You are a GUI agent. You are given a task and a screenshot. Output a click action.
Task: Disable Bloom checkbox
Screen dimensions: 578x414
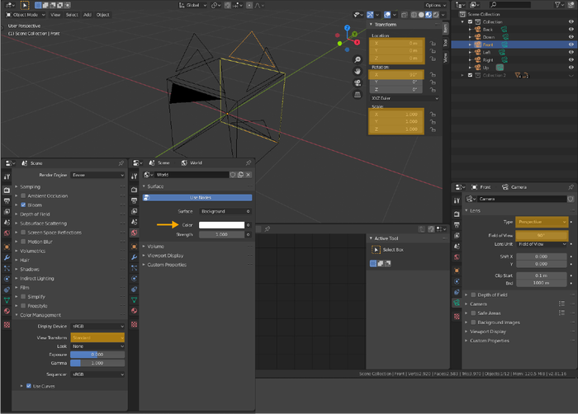click(x=23, y=205)
